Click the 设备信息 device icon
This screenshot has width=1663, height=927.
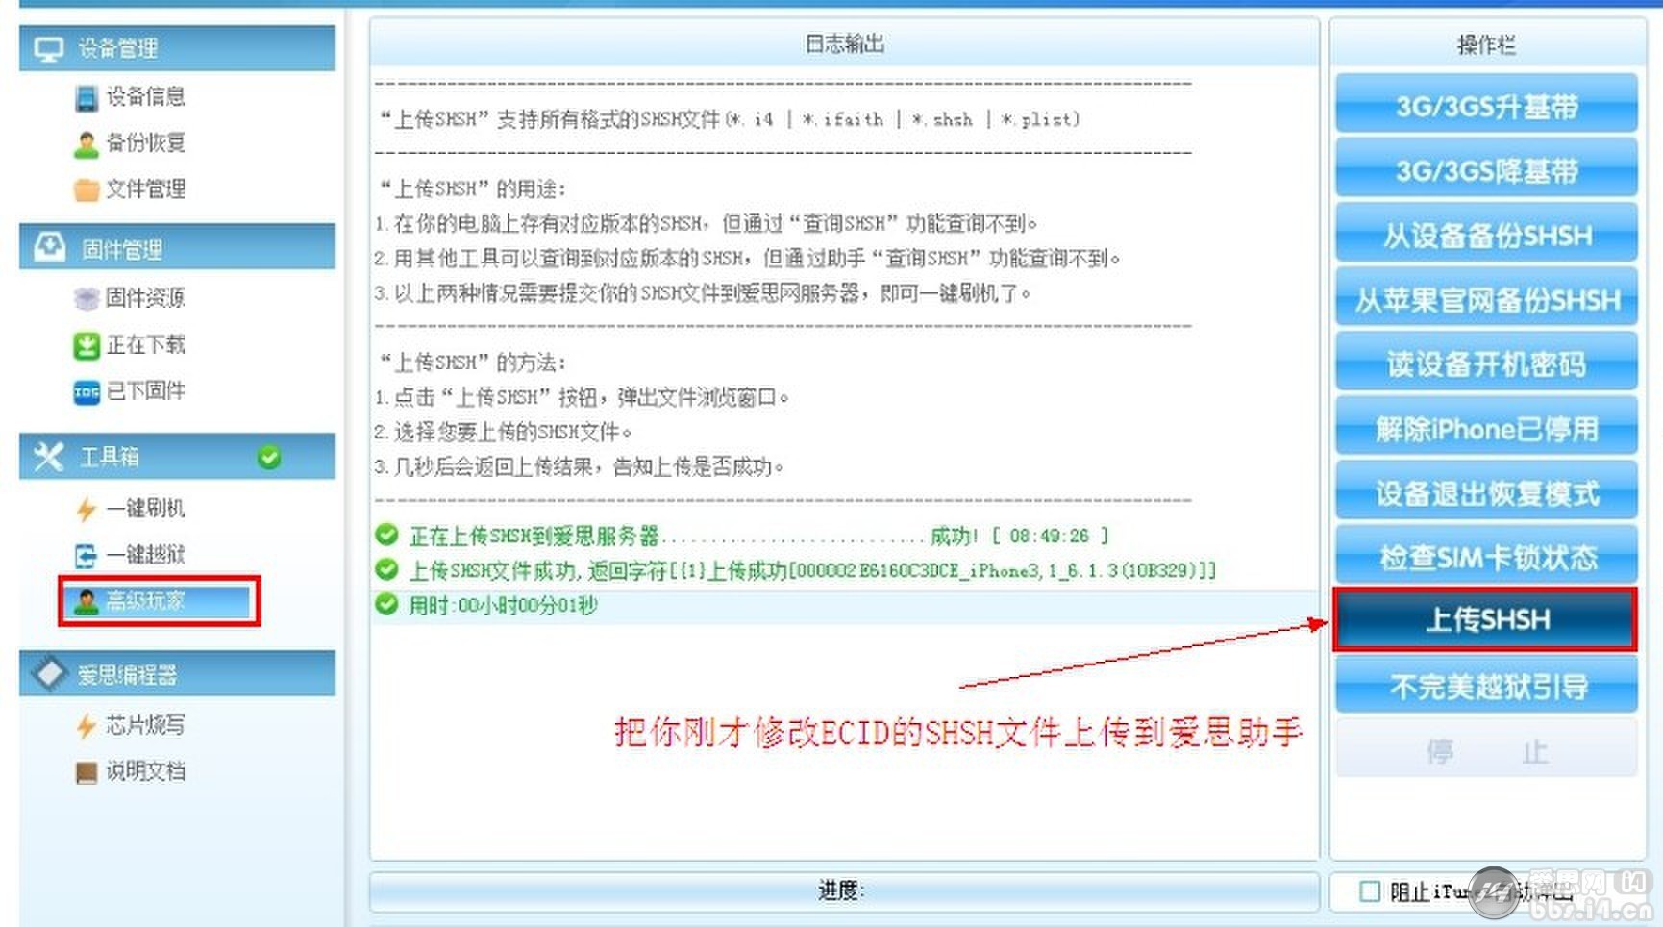(87, 97)
